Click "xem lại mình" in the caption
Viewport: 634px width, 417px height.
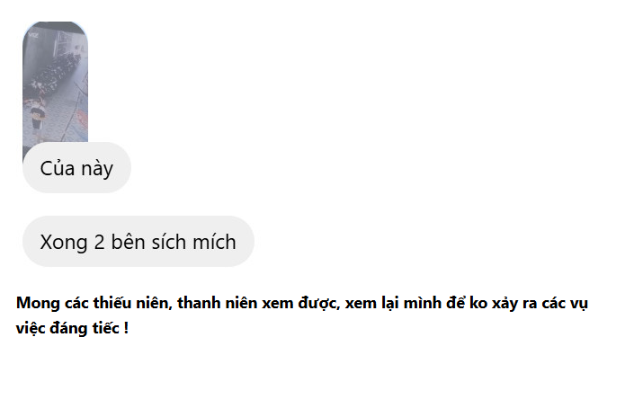388,303
